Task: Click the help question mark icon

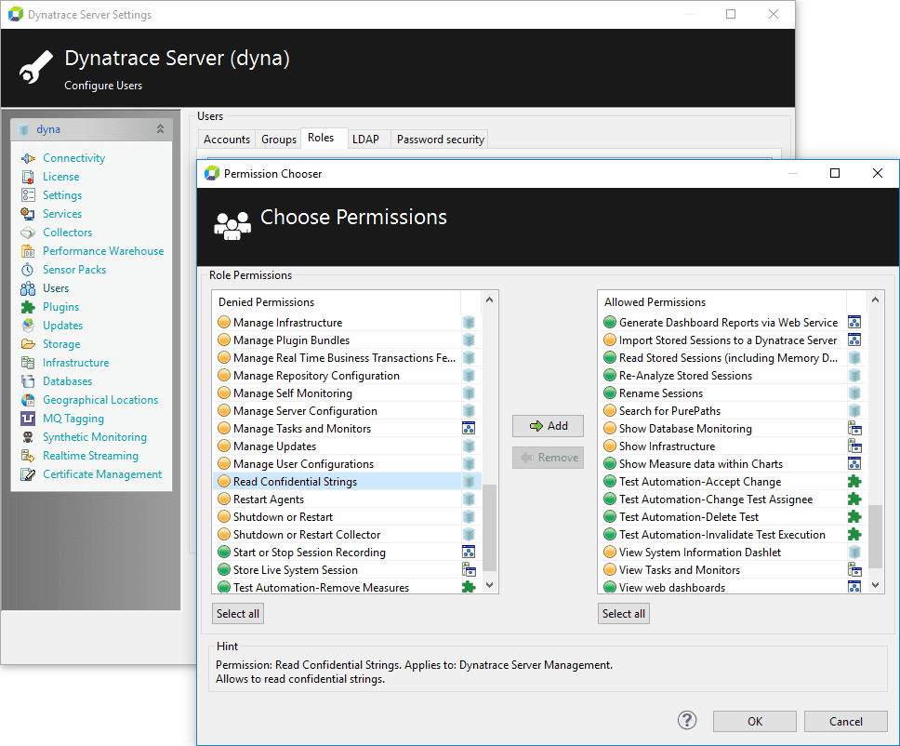Action: pyautogui.click(x=687, y=720)
